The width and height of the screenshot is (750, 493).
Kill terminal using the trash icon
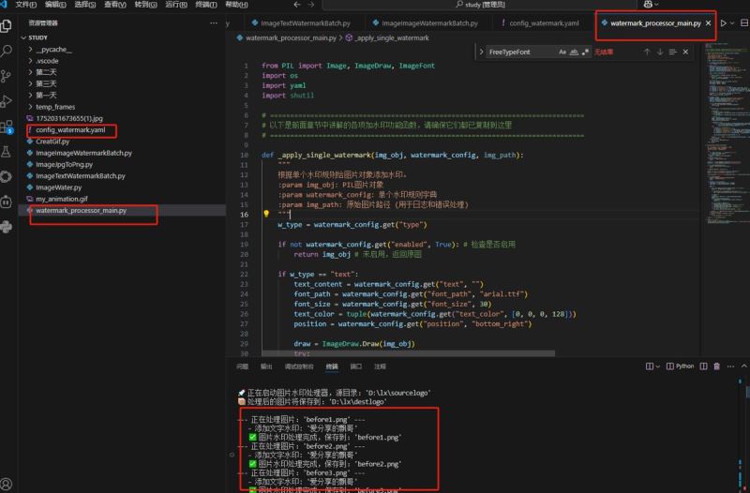coord(718,366)
